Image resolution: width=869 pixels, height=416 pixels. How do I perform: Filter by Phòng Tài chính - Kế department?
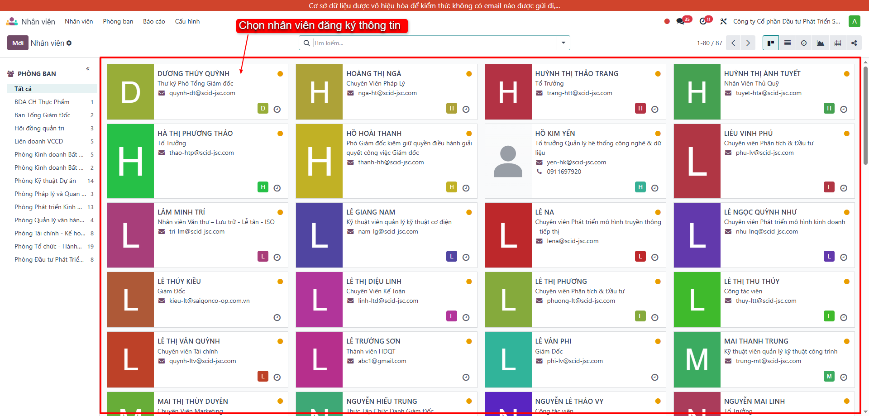(52, 233)
